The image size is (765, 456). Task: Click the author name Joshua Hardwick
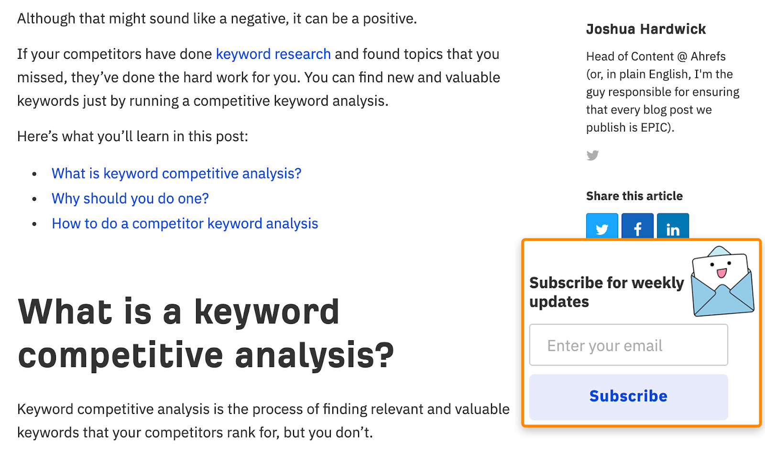click(x=645, y=29)
